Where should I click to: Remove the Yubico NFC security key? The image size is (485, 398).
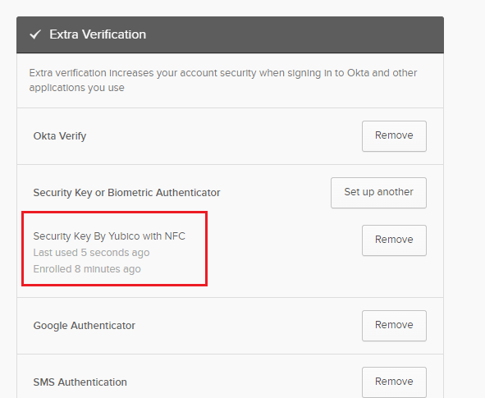coord(394,240)
